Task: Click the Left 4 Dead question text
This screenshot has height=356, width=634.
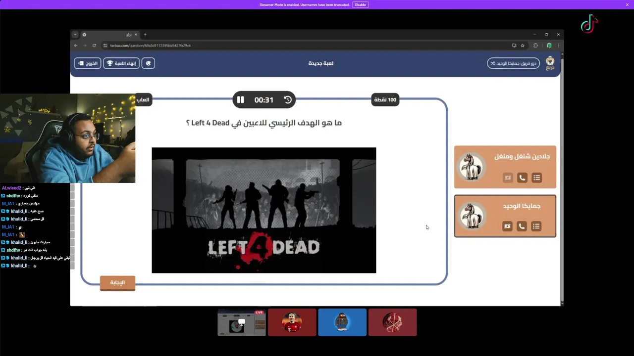Action: (x=264, y=123)
